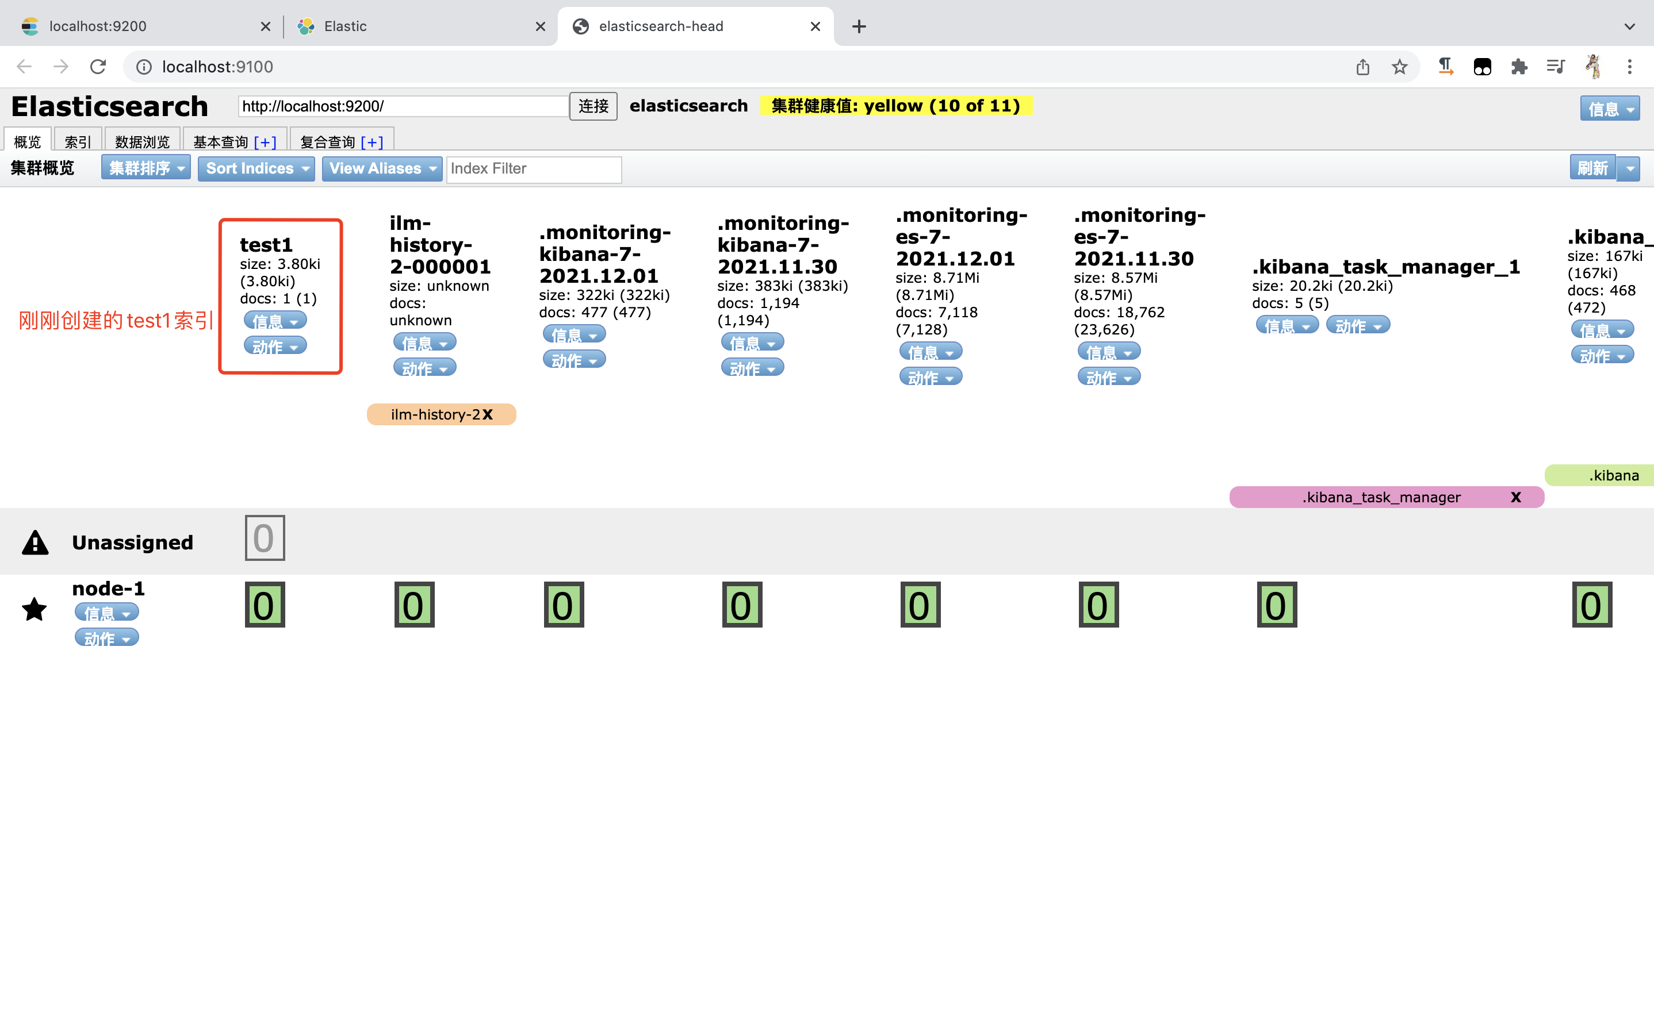Click the site info icon in address bar

144,67
